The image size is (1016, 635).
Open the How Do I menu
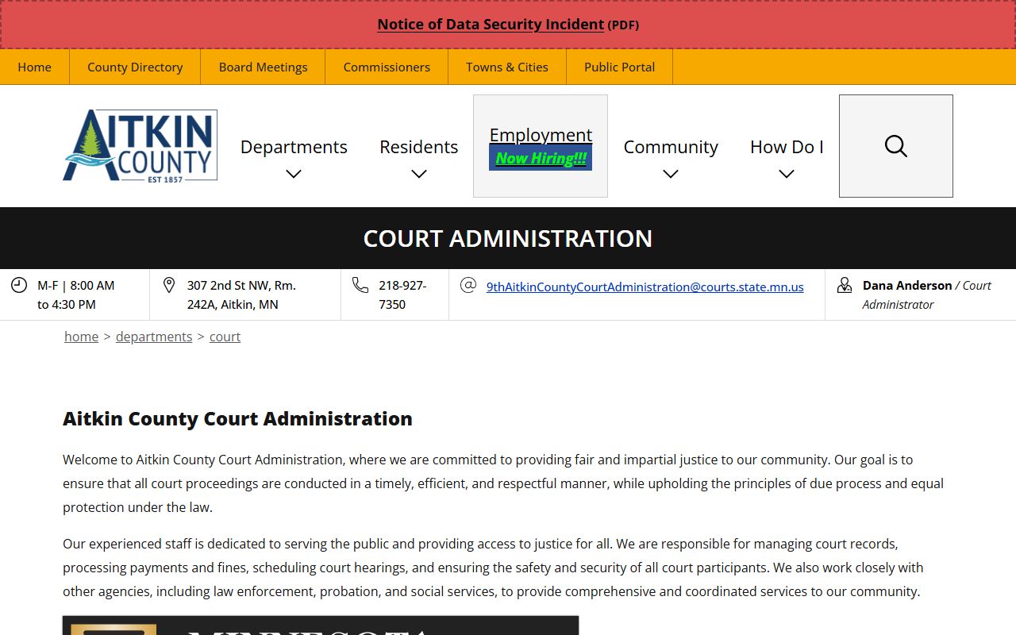click(787, 147)
